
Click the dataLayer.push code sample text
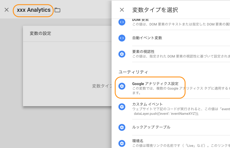click(x=166, y=114)
